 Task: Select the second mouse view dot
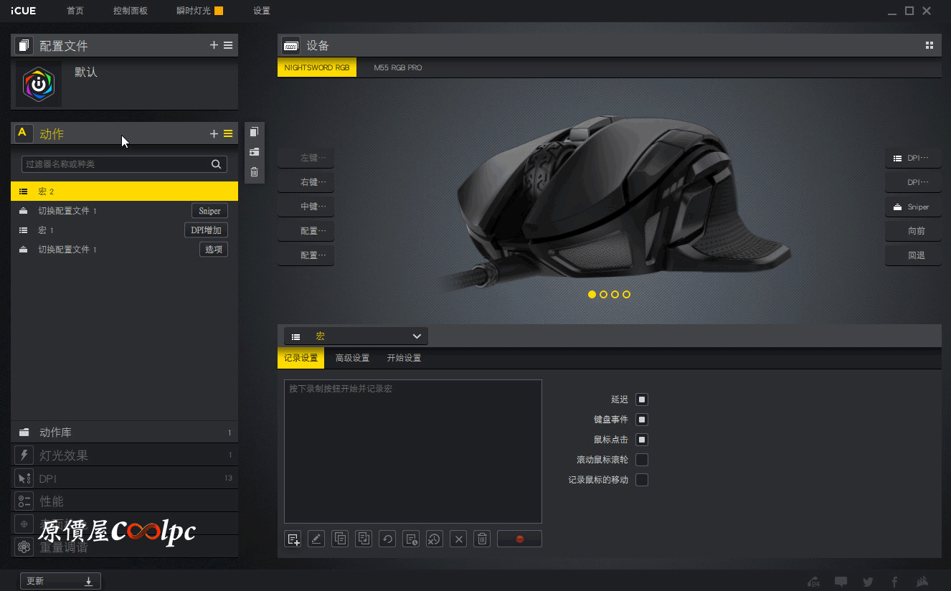point(603,294)
